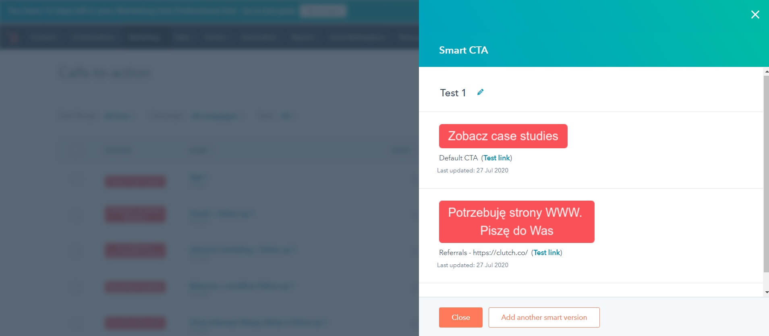This screenshot has height=336, width=769.
Task: Check the select-all checkbox in table header
Action: 77,149
